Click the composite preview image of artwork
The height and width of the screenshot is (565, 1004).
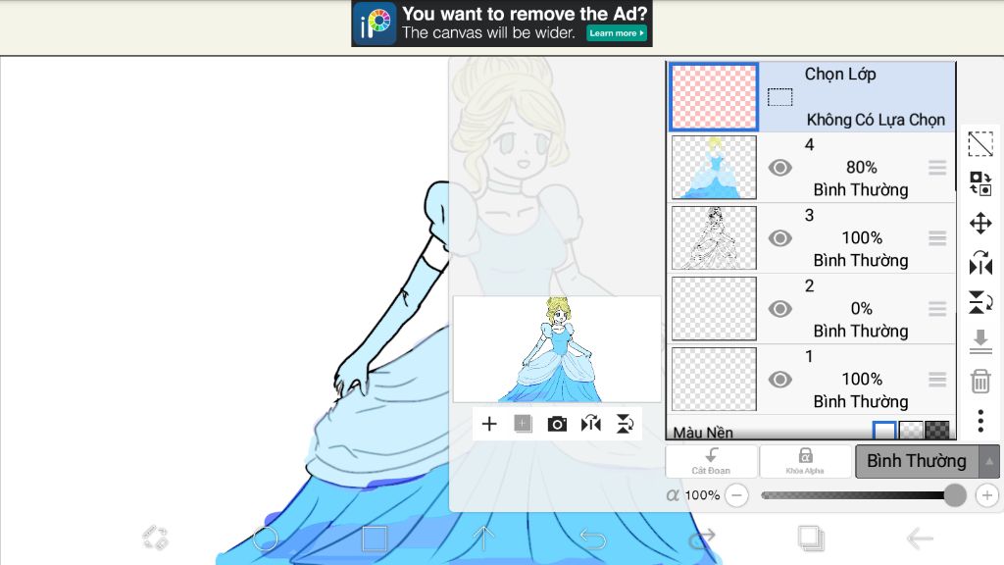557,349
